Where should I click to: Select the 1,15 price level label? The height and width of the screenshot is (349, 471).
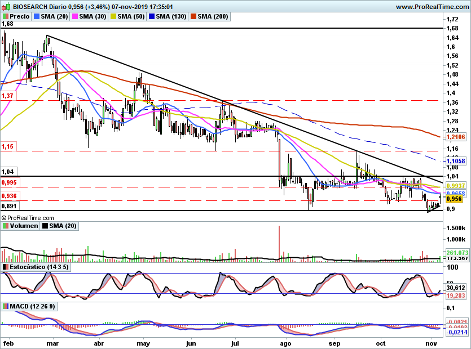click(x=7, y=146)
